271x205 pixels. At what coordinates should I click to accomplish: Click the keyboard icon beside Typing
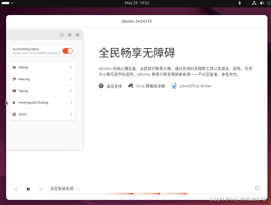pyautogui.click(x=14, y=91)
